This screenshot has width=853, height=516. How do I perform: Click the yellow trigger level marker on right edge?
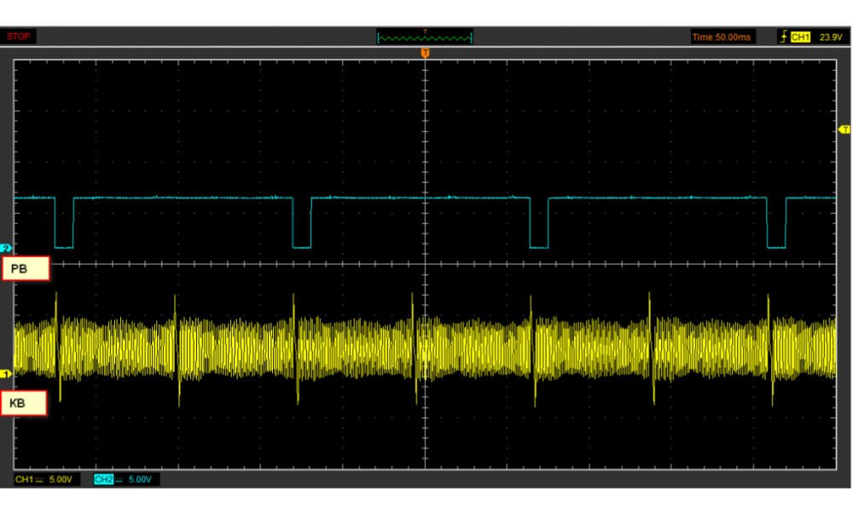coord(844,129)
